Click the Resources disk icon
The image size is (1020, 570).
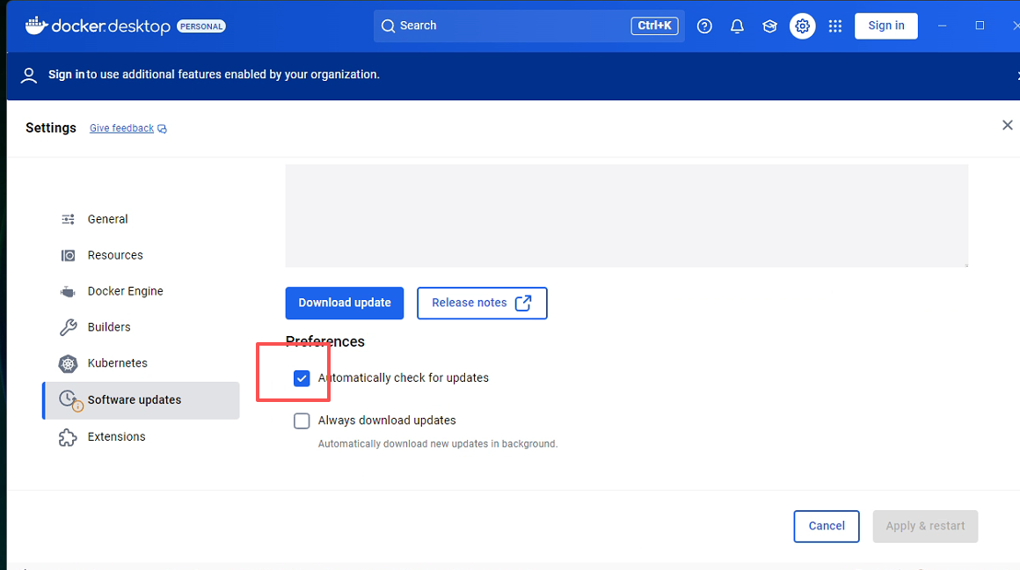(68, 255)
